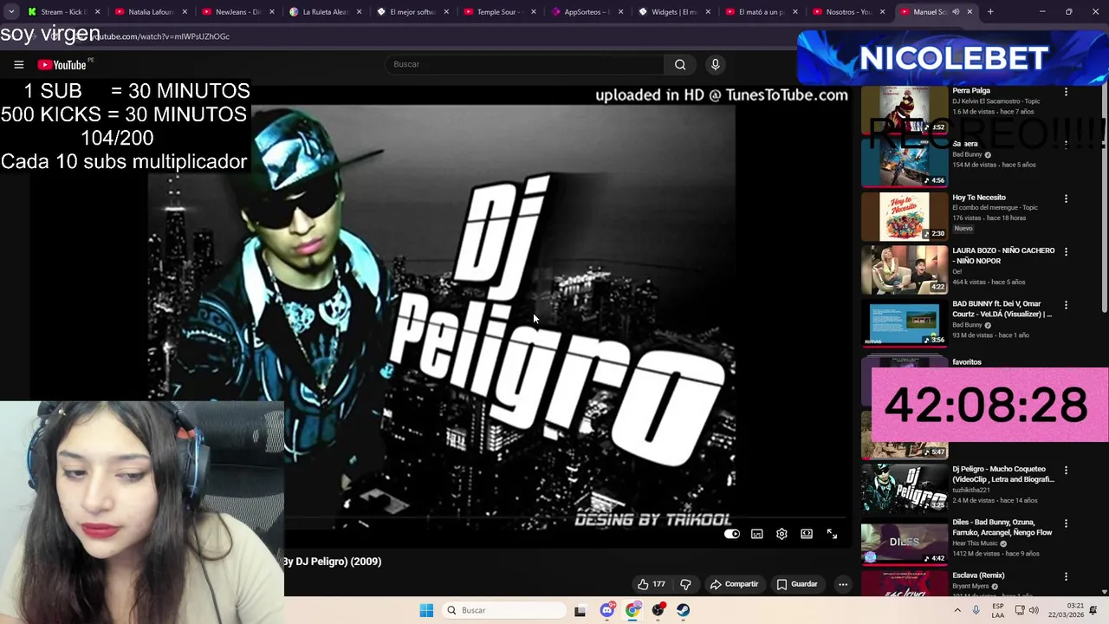The image size is (1109, 624).
Task: Open options for Diles video
Action: click(x=1066, y=523)
